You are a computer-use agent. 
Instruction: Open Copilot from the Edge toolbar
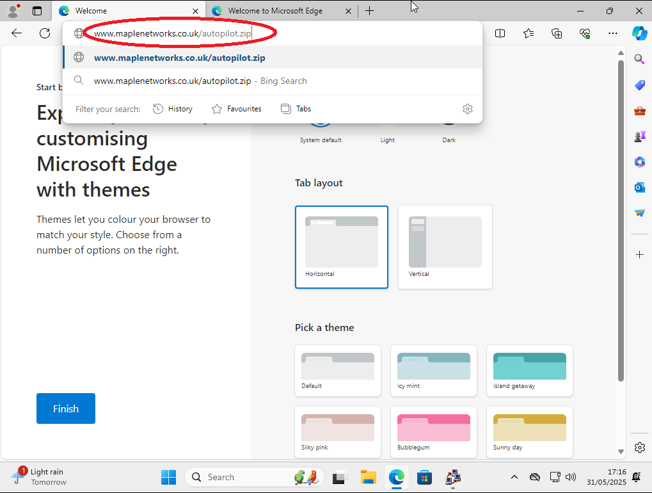(x=639, y=33)
